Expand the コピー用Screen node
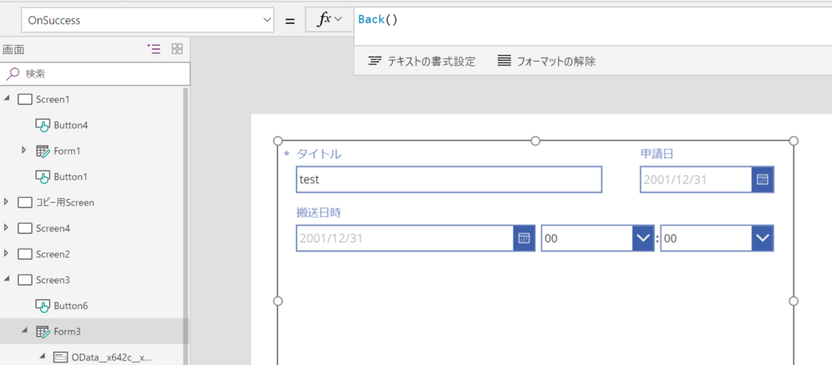 coord(6,202)
